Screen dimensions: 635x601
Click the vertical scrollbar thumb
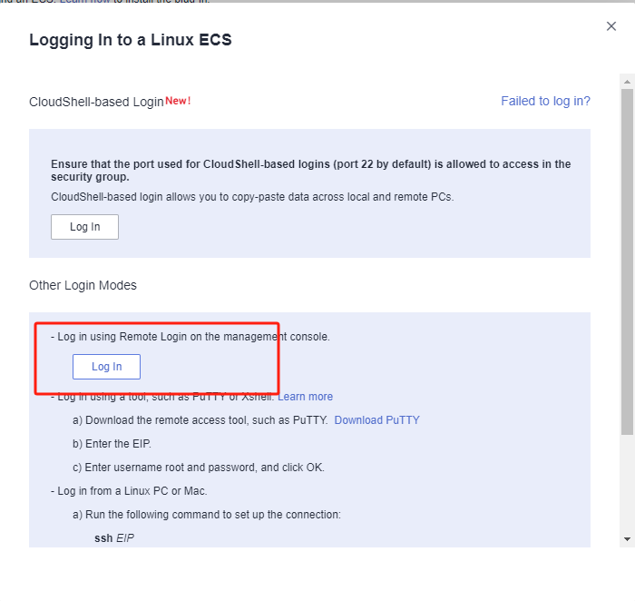[x=627, y=262]
